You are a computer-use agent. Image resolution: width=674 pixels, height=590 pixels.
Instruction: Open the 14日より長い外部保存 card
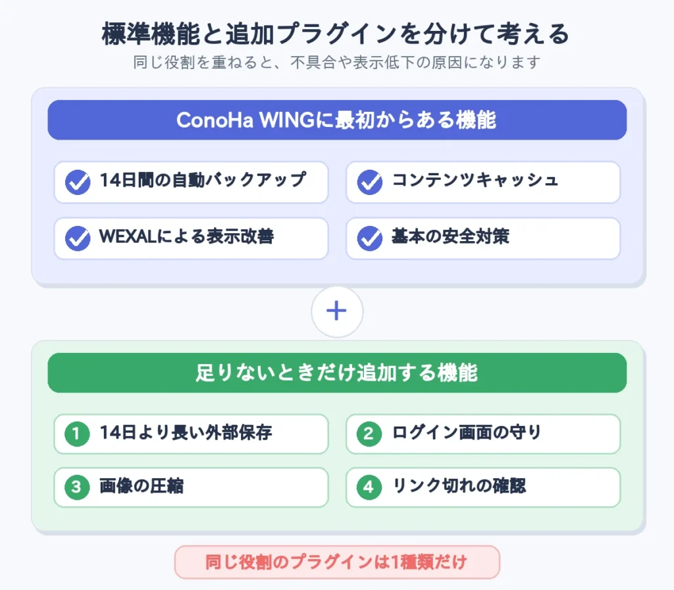(x=192, y=434)
